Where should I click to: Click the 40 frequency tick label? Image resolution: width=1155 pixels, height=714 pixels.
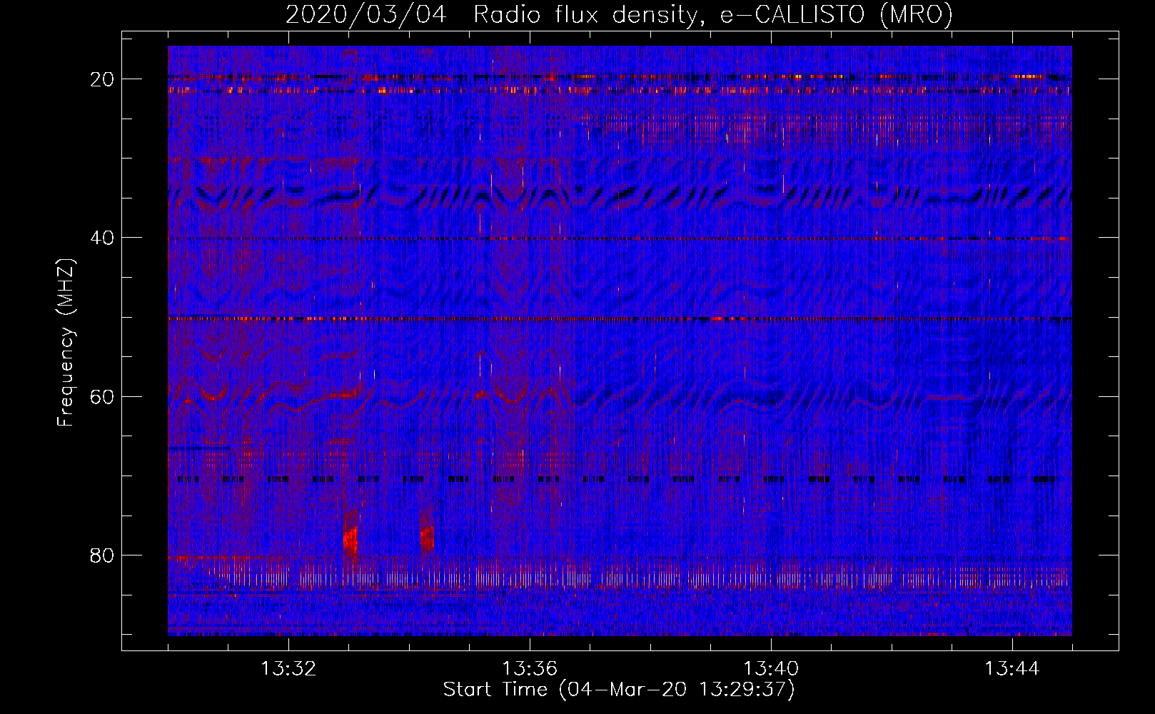103,238
